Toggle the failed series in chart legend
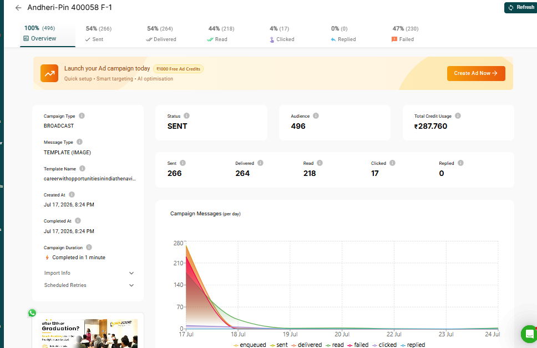The width and height of the screenshot is (537, 348). click(x=358, y=345)
